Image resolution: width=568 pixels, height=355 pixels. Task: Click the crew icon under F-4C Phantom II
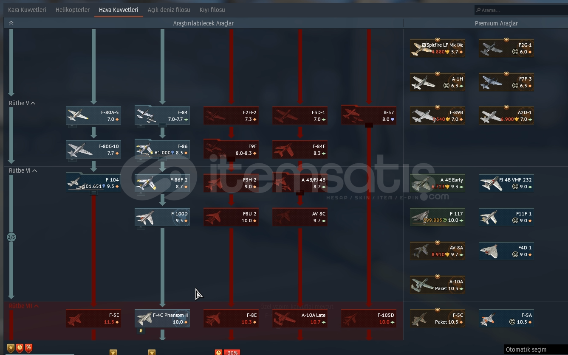[141, 330]
